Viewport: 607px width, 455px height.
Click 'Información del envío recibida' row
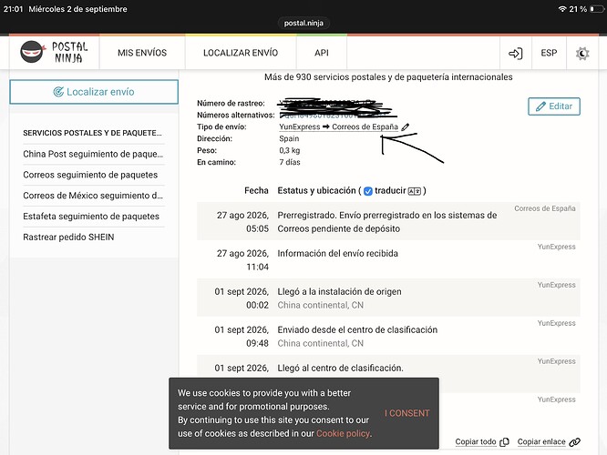(x=388, y=259)
